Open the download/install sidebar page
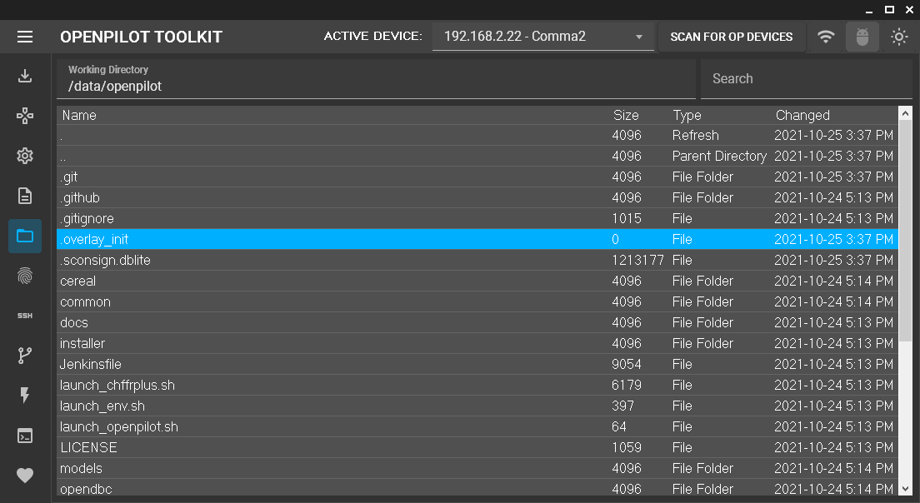920x503 pixels. pos(25,76)
